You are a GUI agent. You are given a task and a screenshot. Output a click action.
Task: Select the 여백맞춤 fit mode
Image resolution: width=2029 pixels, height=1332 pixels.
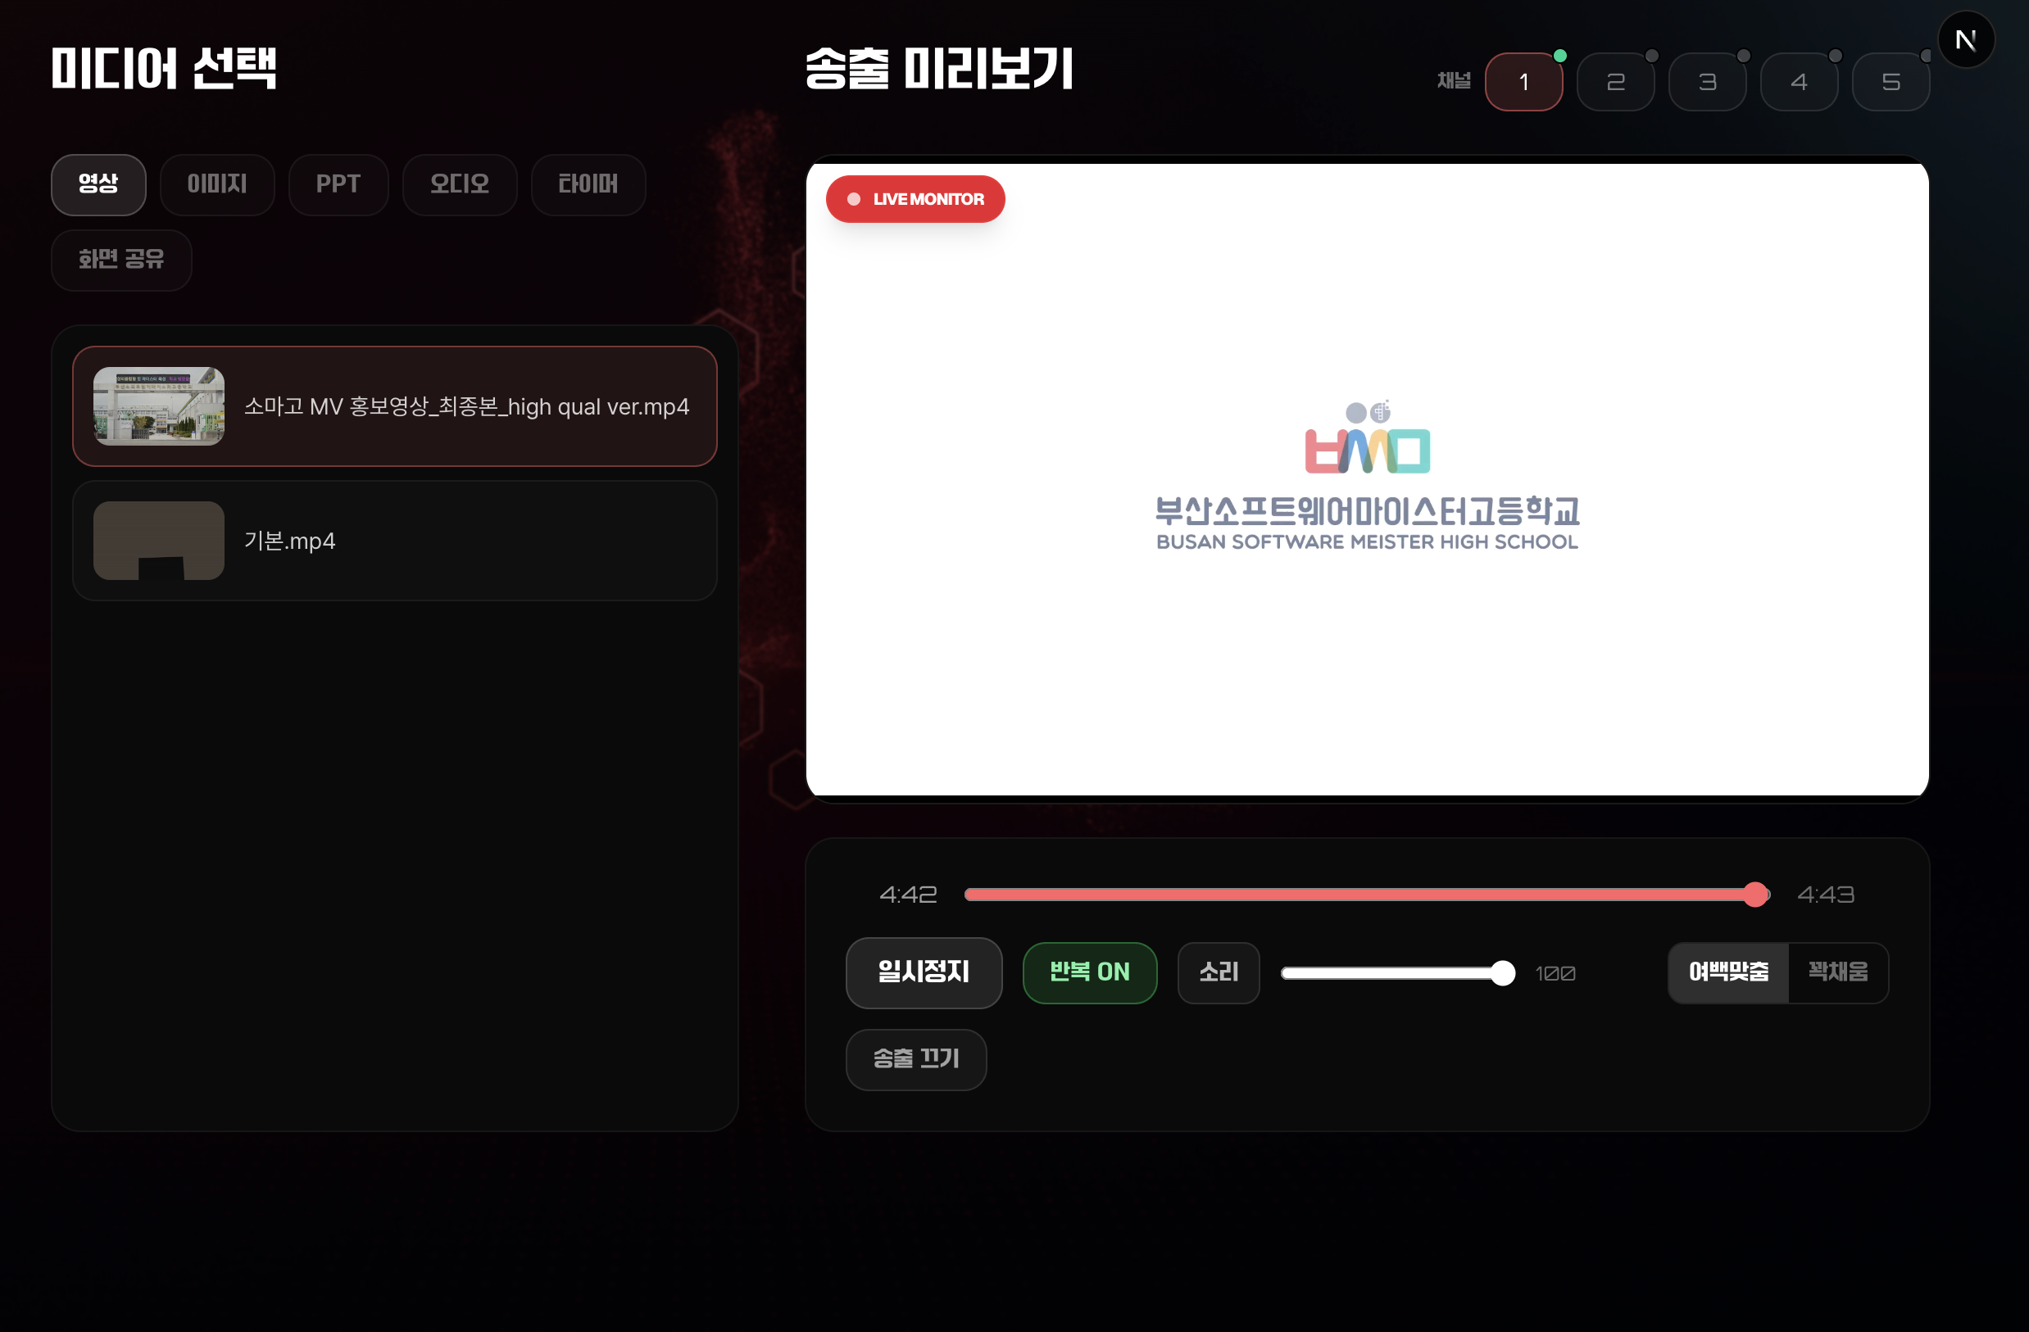click(1729, 972)
